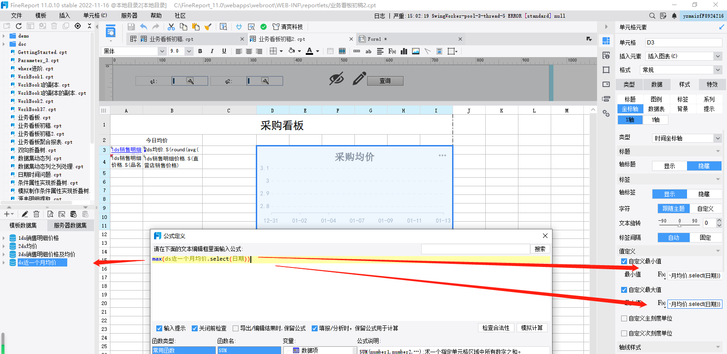Click the Copy icon in the toolbar
Screen dimensions: 727x354
(184, 27)
